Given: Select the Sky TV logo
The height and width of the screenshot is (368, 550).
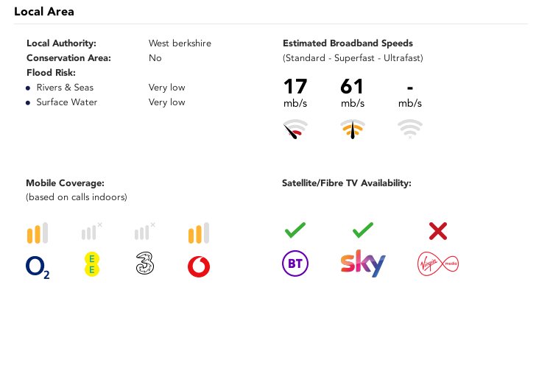Looking at the screenshot, I should coord(363,263).
